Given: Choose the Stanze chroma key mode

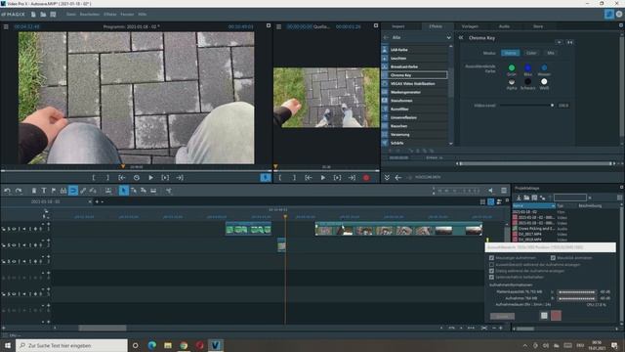Looking at the screenshot, I should [x=510, y=53].
